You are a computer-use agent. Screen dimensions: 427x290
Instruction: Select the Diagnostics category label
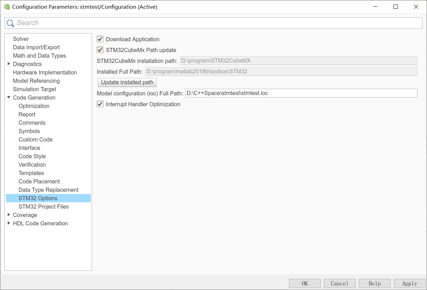pos(27,64)
